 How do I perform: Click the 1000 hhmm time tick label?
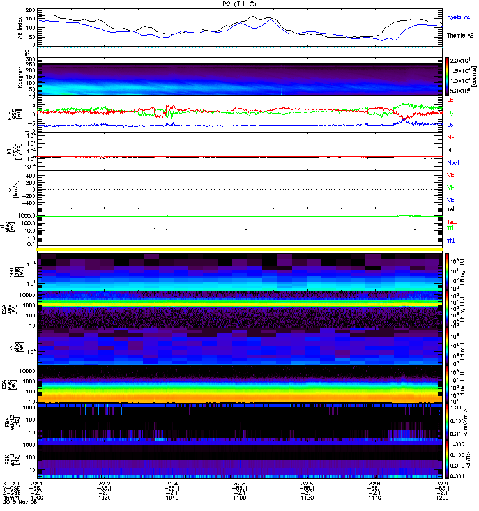pyautogui.click(x=37, y=498)
